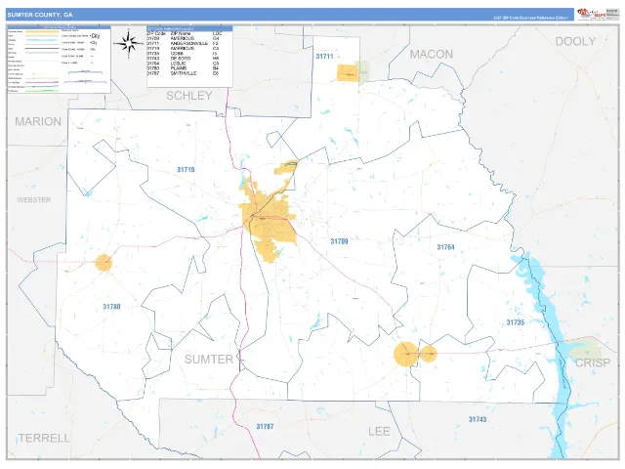Select the DOOLY county label
Viewport: 625px width, 469px height.
click(575, 41)
